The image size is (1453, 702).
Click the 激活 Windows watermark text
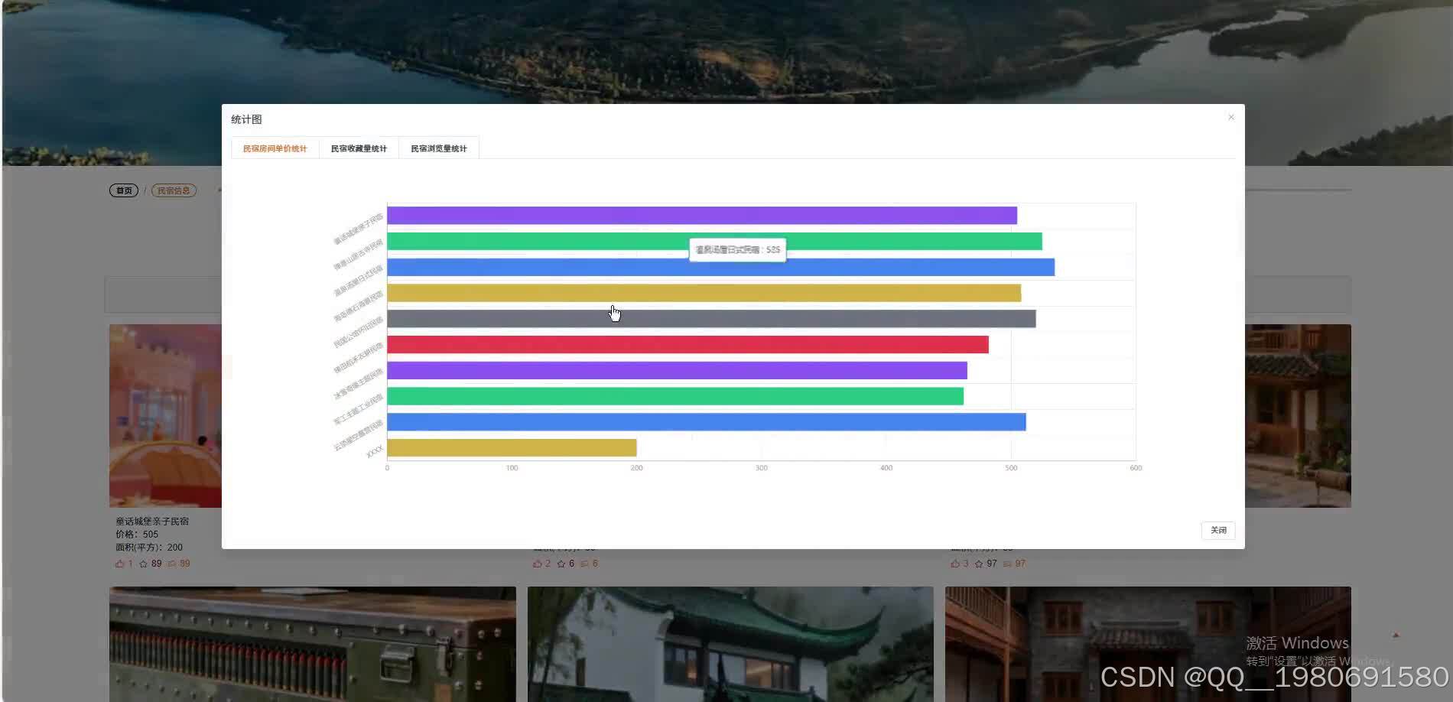coord(1298,643)
